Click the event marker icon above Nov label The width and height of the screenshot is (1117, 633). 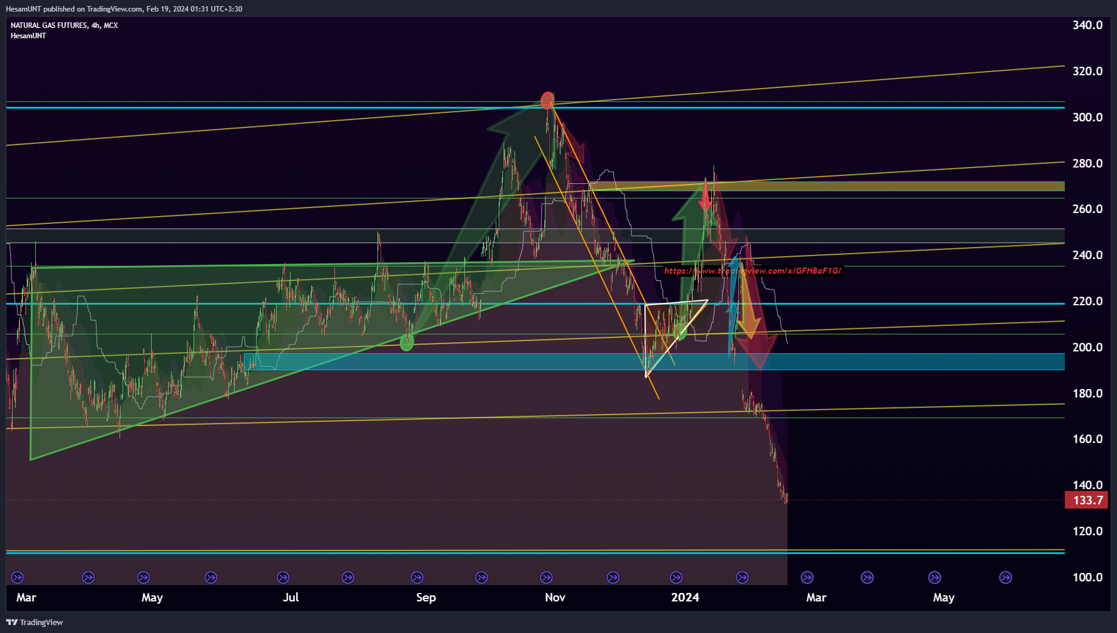(546, 577)
